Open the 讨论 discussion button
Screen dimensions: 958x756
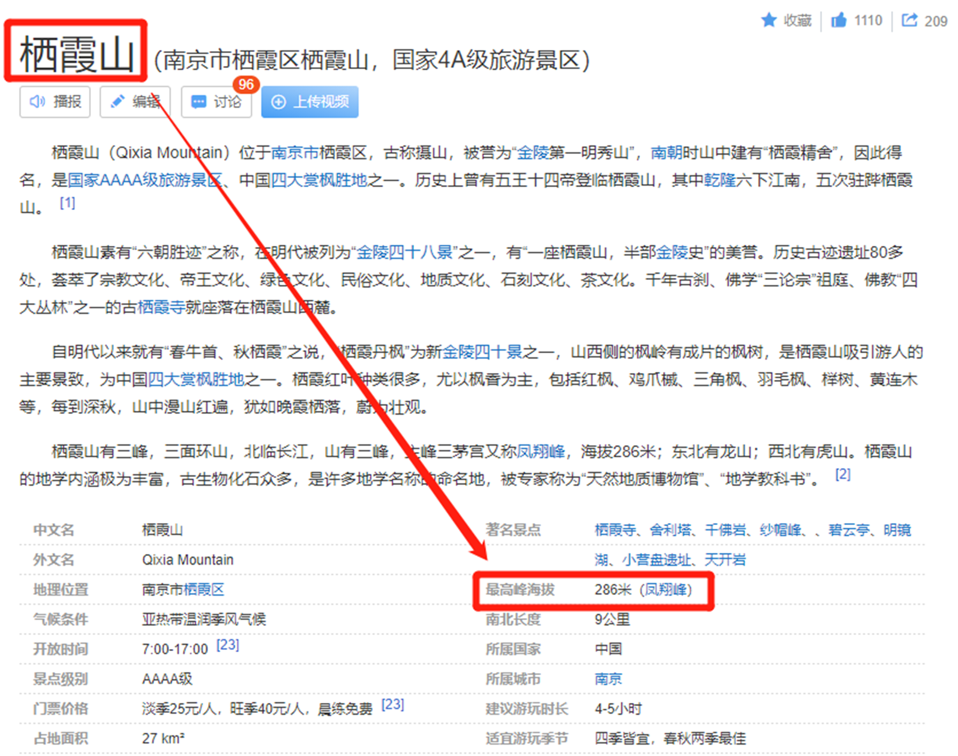coord(216,102)
